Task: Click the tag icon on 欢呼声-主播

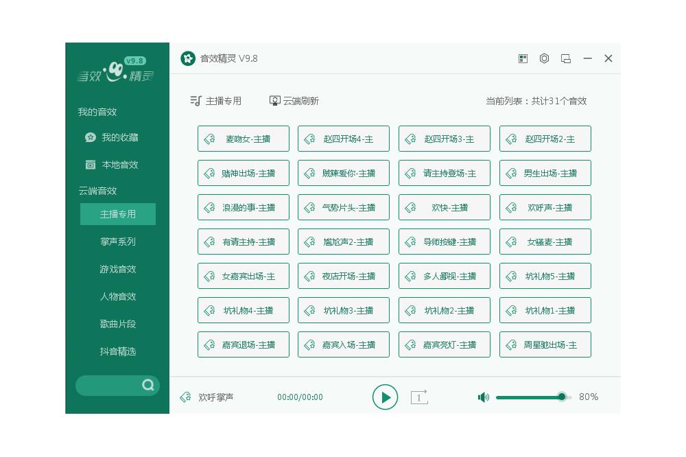Action: [511, 207]
